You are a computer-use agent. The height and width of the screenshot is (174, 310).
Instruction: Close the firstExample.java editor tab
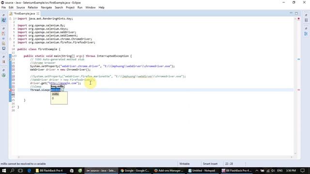(38, 14)
